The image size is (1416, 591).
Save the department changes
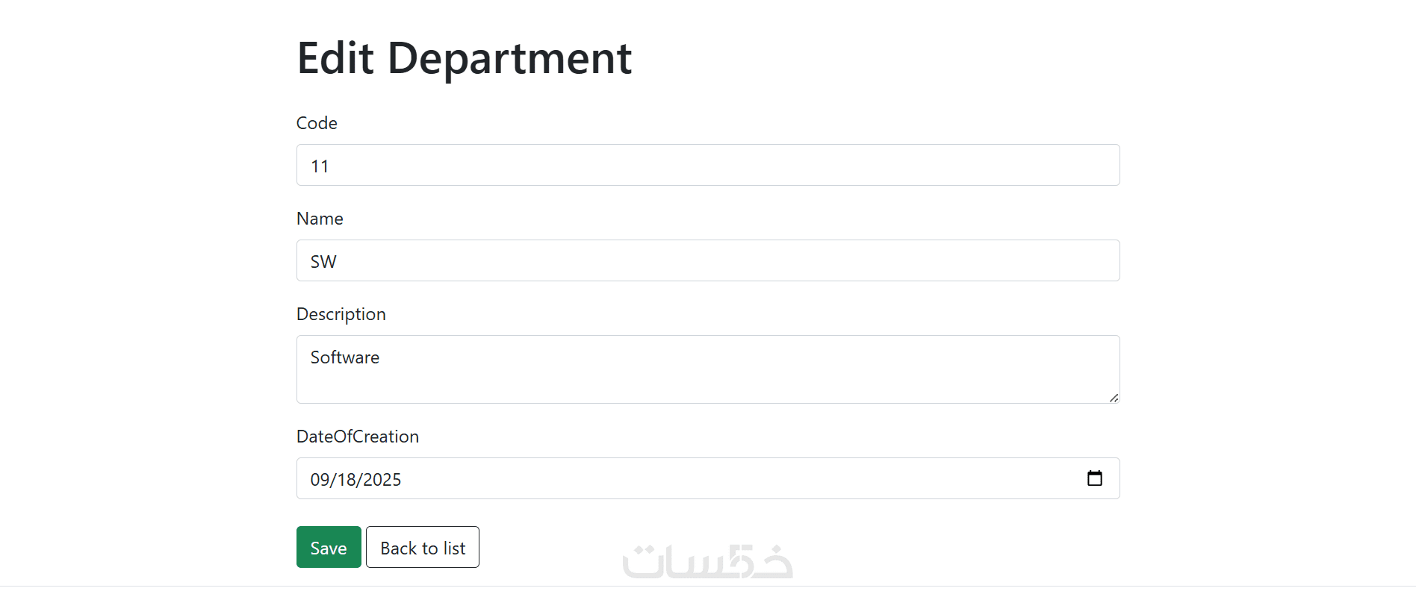[x=329, y=547]
